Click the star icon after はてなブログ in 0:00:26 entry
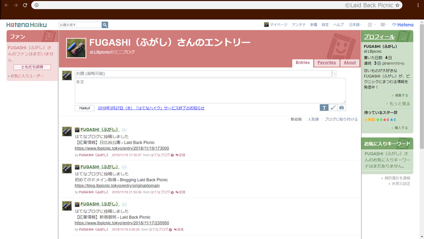Image resolution: width=424 pixels, height=239 pixels. click(170, 230)
